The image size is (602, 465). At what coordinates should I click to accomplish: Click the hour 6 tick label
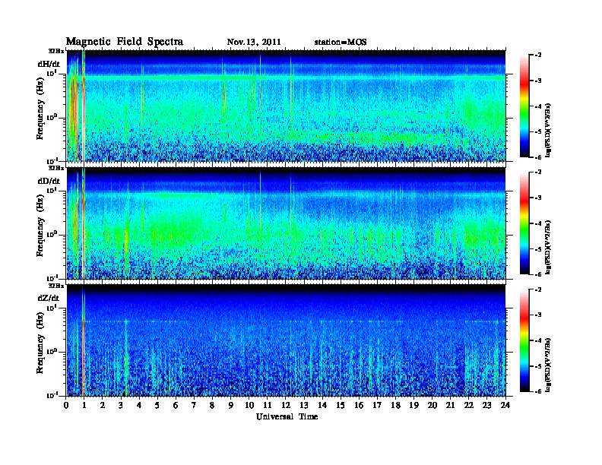176,405
